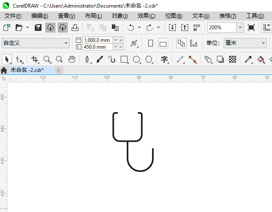Select the Pan hand tool

point(72,59)
